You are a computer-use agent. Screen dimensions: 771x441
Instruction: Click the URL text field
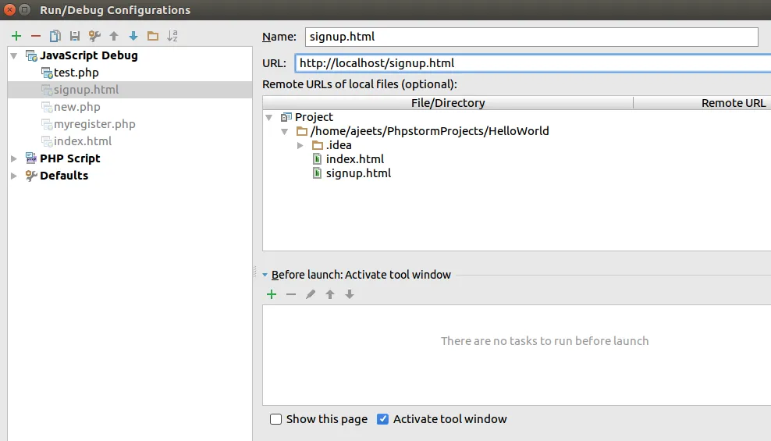pyautogui.click(x=531, y=63)
